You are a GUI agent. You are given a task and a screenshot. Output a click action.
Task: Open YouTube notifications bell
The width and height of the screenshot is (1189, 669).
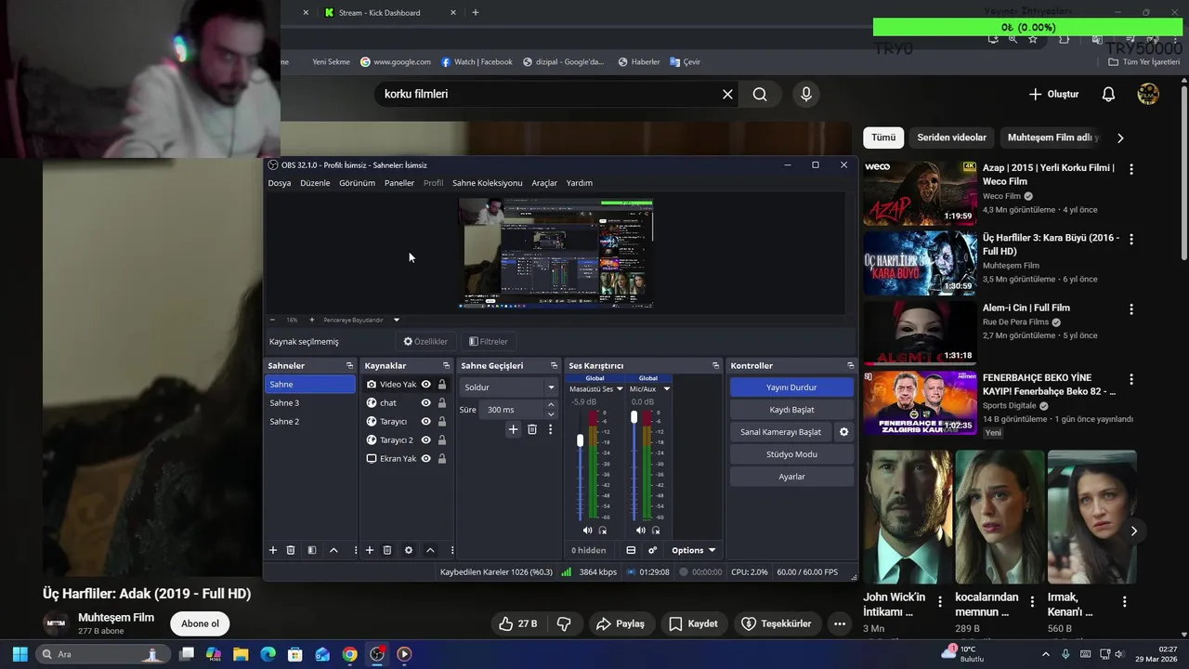(1108, 94)
